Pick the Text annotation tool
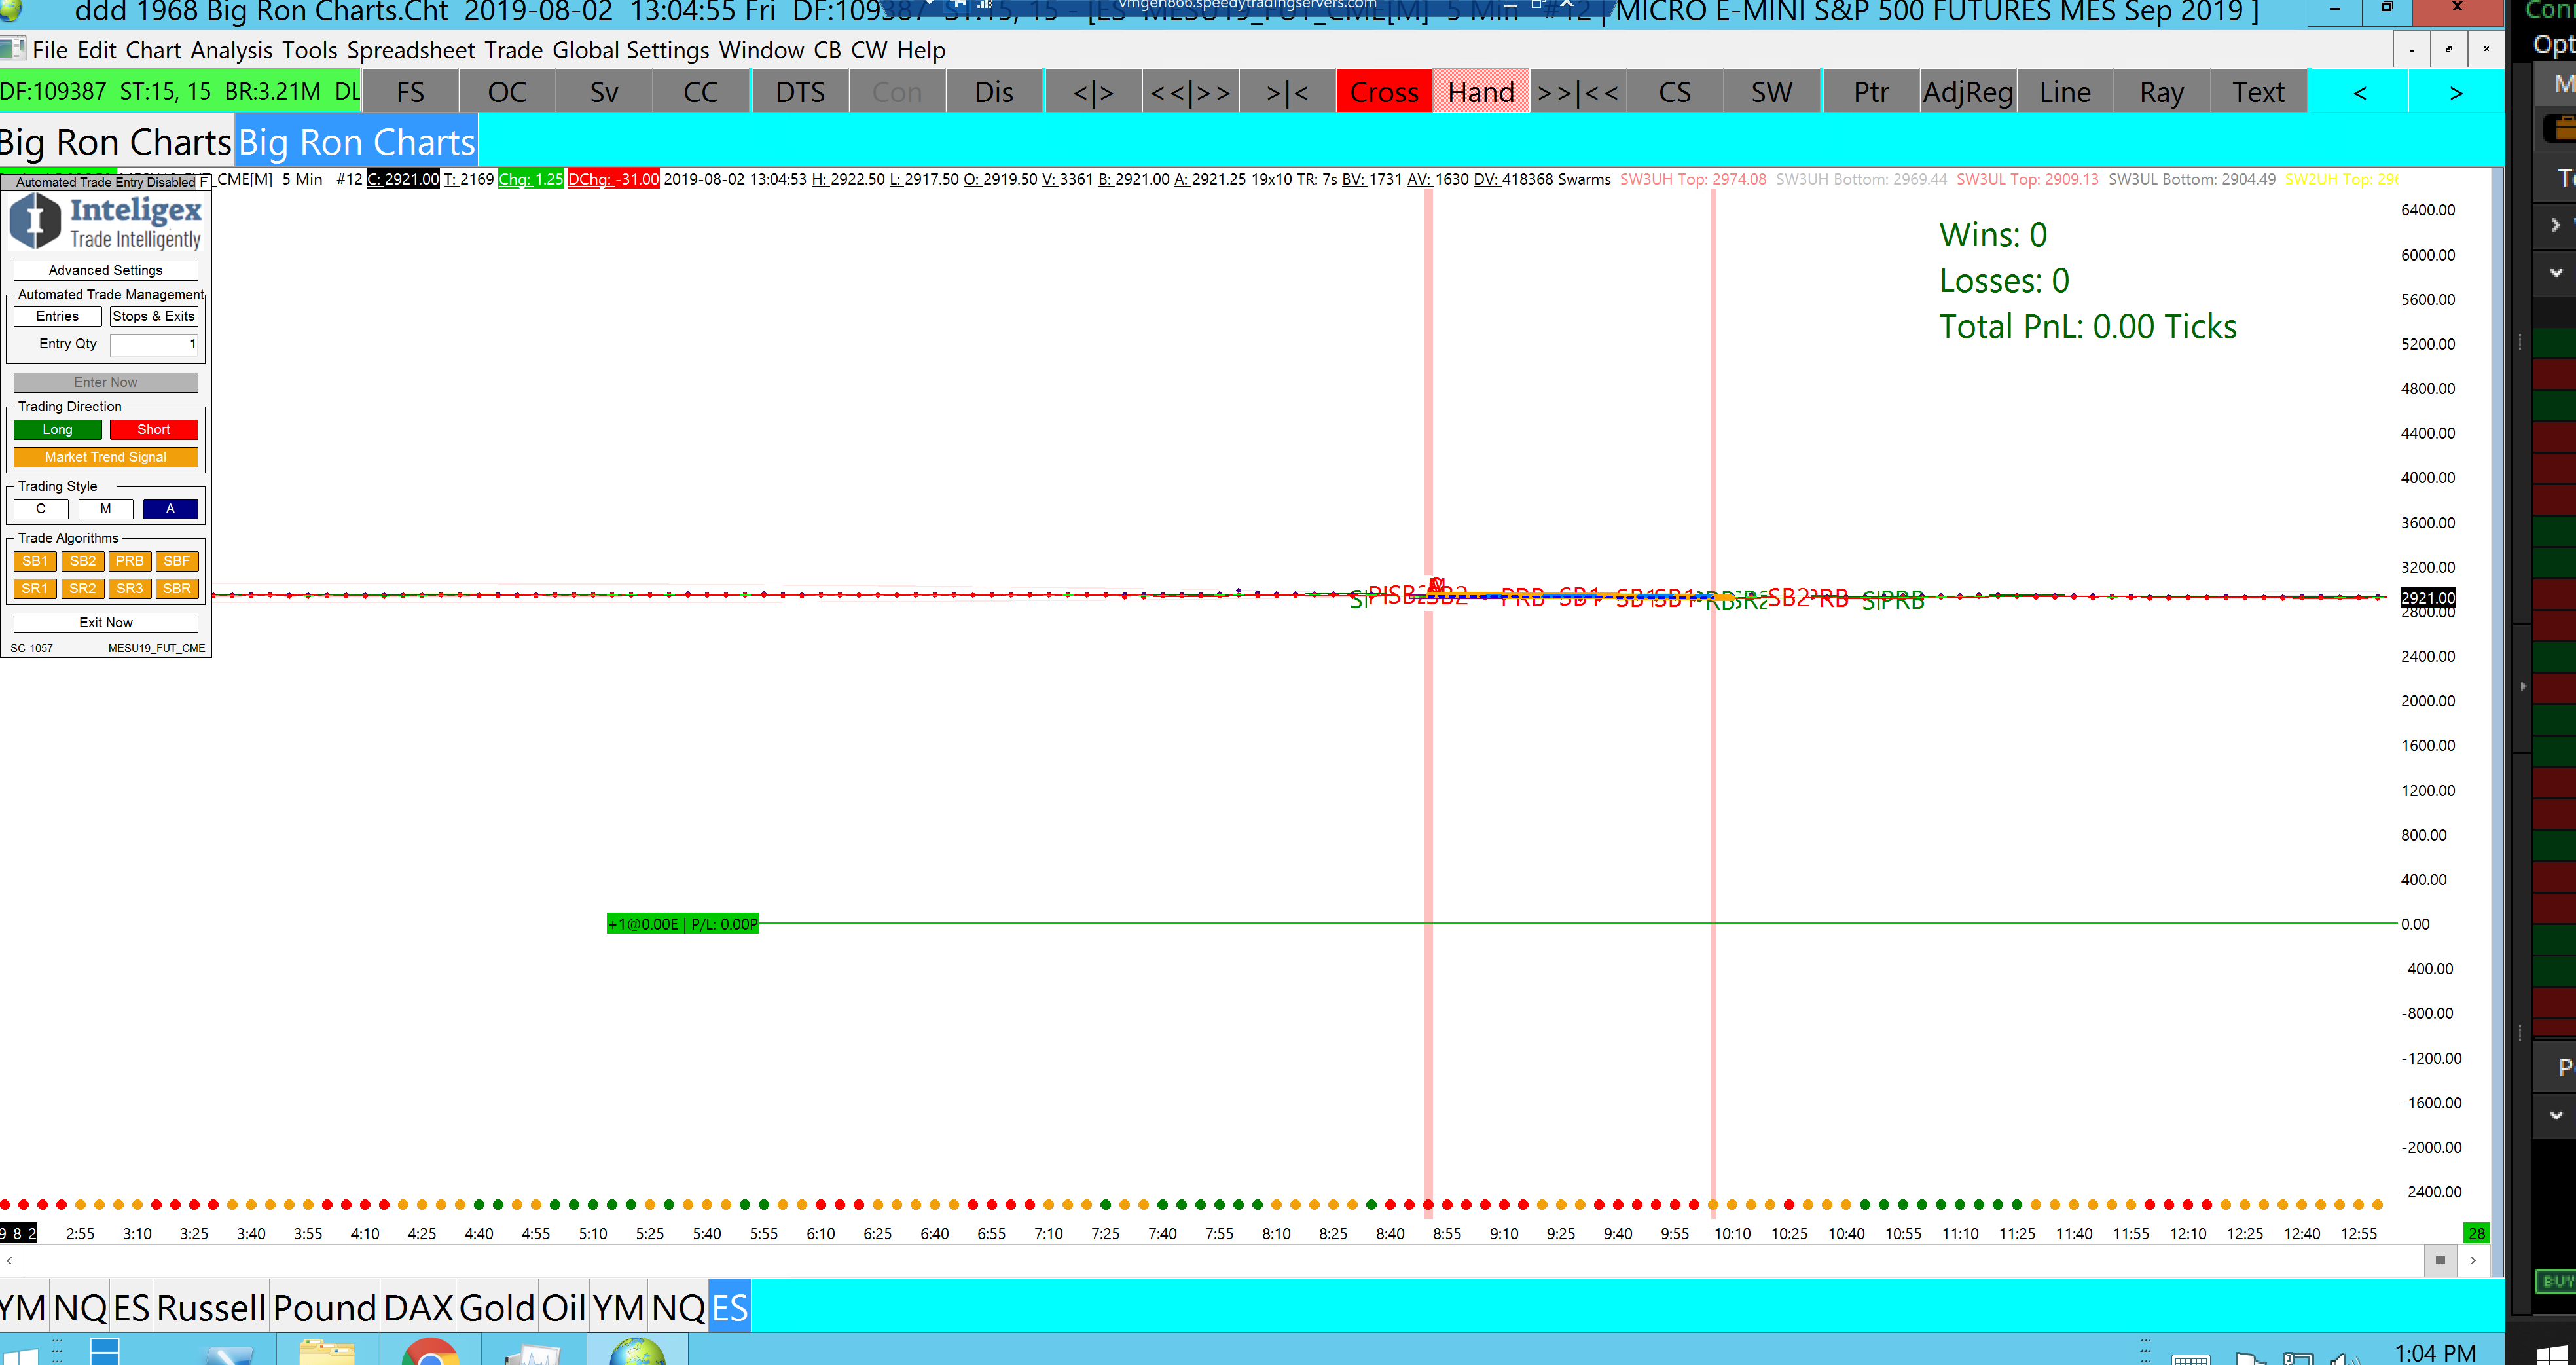 point(2258,92)
